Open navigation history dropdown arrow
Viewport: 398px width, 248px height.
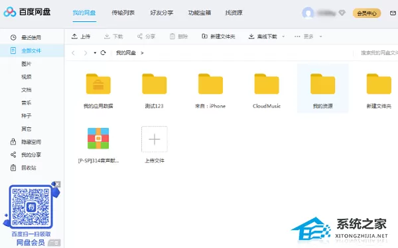pyautogui.click(x=95, y=53)
